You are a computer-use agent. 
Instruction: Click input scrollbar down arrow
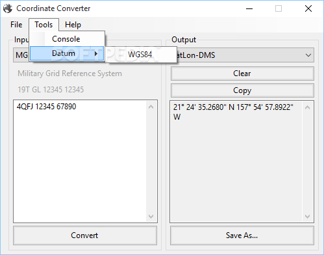tap(151, 216)
